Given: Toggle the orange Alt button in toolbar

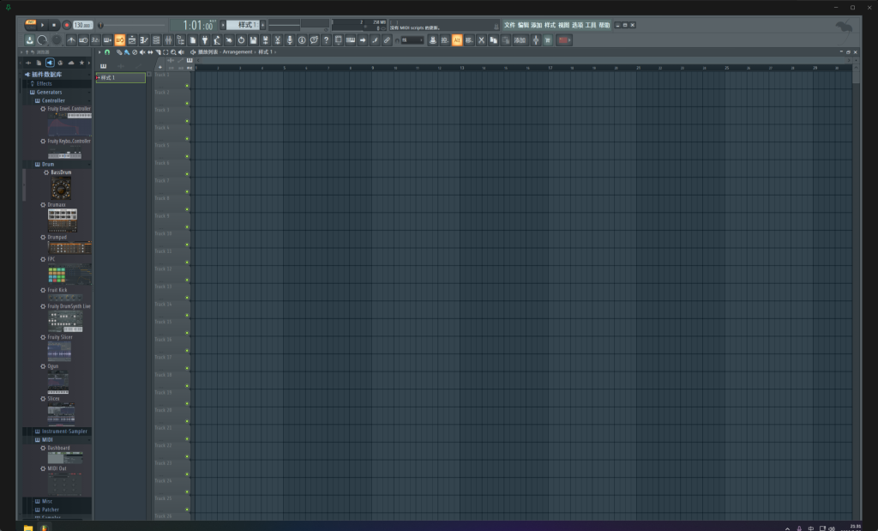Looking at the screenshot, I should [457, 40].
